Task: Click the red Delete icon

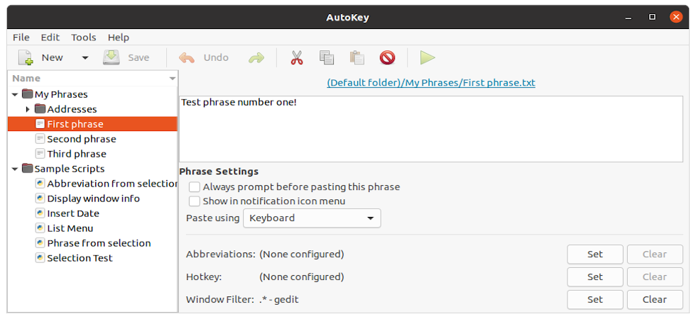Action: click(x=388, y=57)
